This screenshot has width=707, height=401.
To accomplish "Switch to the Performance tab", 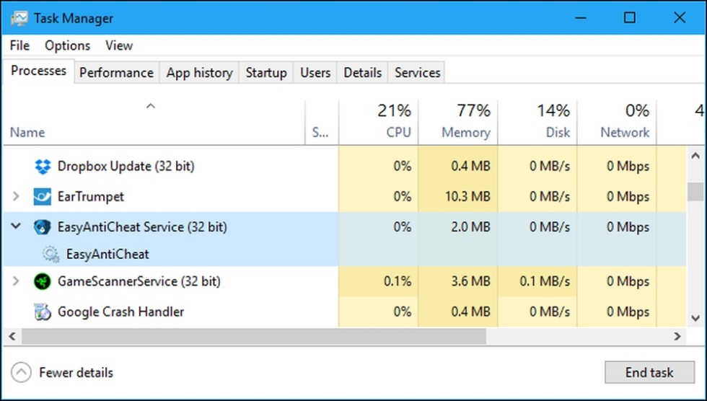I will (x=116, y=73).
